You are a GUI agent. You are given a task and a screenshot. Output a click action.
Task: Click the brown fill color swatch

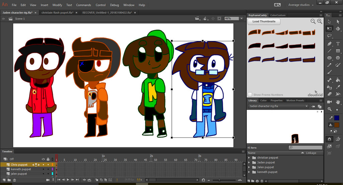click(x=337, y=125)
